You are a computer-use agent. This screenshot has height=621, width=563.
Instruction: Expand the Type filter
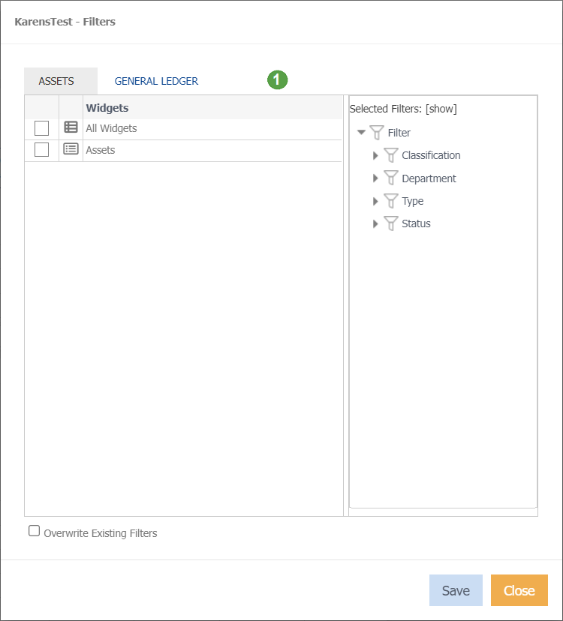(x=375, y=200)
